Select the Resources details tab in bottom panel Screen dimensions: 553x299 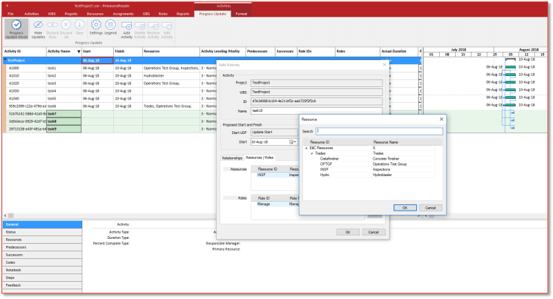coord(42,240)
